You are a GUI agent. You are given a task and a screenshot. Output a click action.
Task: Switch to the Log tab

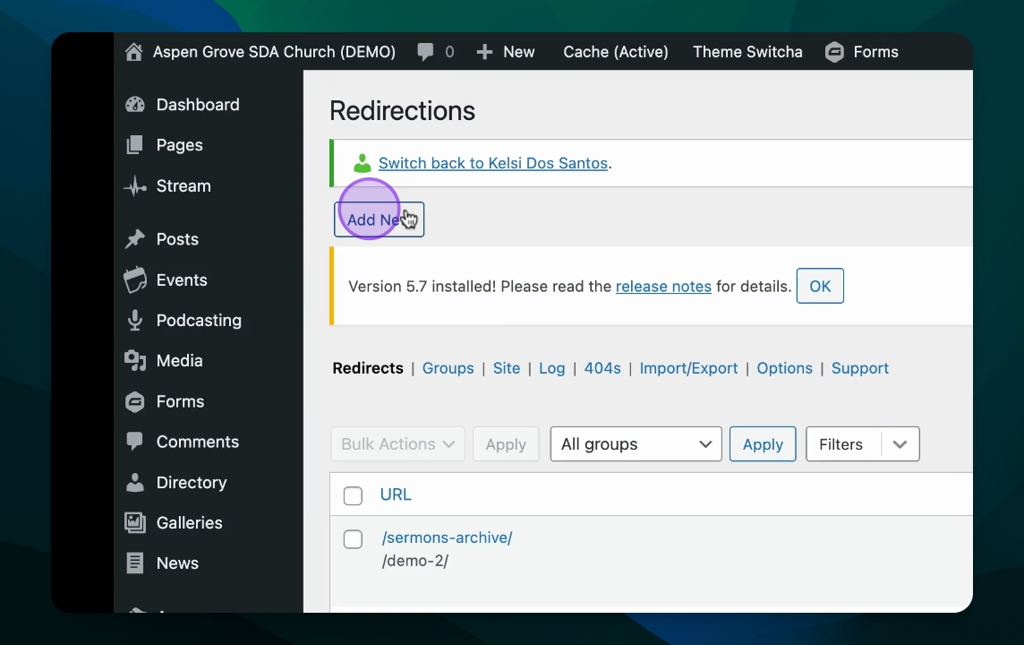552,368
